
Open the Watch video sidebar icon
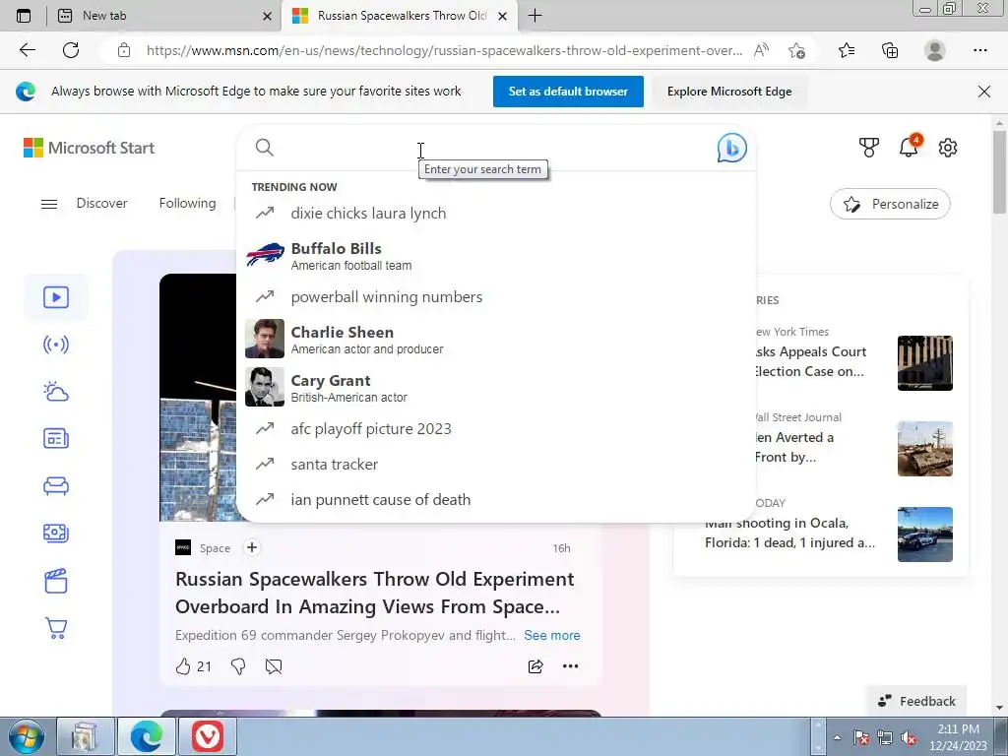pos(56,297)
